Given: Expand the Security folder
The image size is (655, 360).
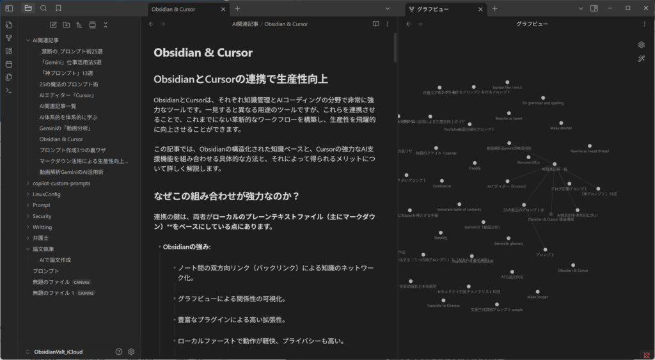Looking at the screenshot, I should coord(28,216).
